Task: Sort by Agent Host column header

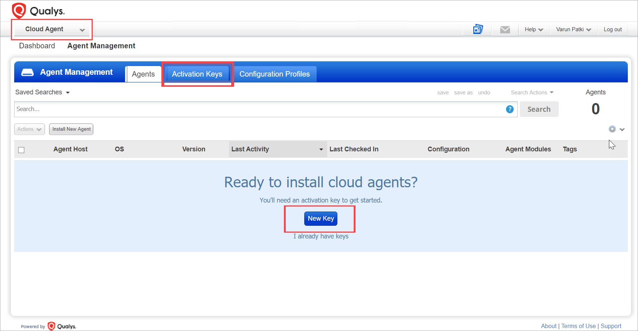Action: coord(71,149)
